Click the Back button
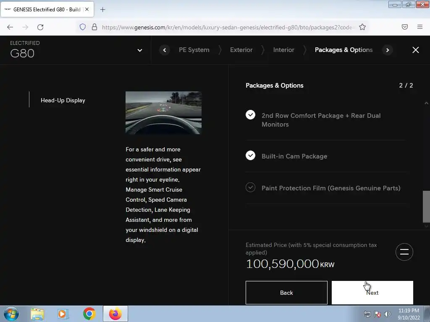430x322 pixels. (x=286, y=293)
